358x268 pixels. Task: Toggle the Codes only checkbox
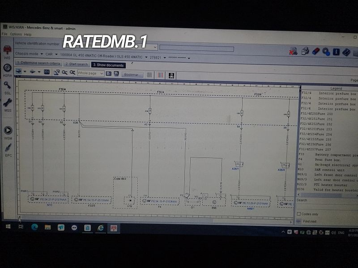[x=299, y=214]
